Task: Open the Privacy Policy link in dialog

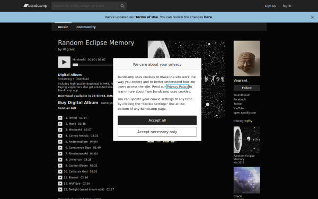Action: pyautogui.click(x=178, y=86)
